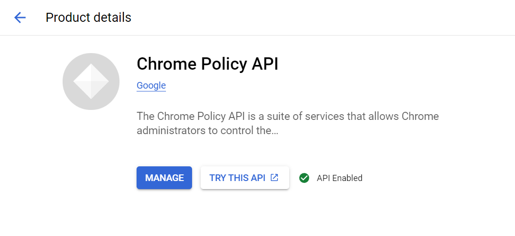Viewport: 515px width, 236px height.
Task: Click the Chrome Policy API logo
Action: [91, 82]
